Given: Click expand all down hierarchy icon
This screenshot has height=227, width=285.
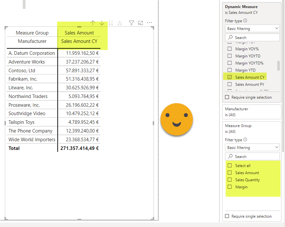Looking at the screenshot, I should [x=120, y=23].
